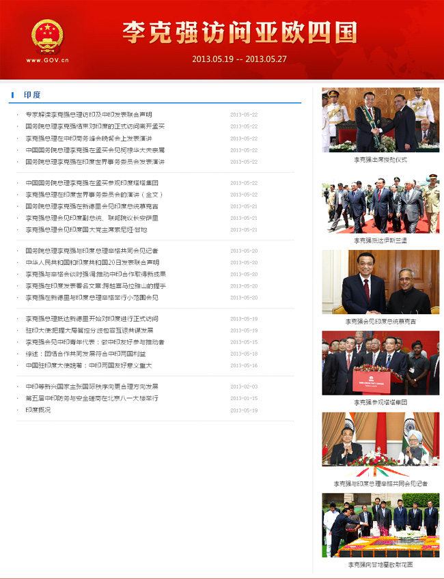
Task: Open 国务院总理李克强结束对印度的正式访问离开孟买
Action: [x=95, y=126]
